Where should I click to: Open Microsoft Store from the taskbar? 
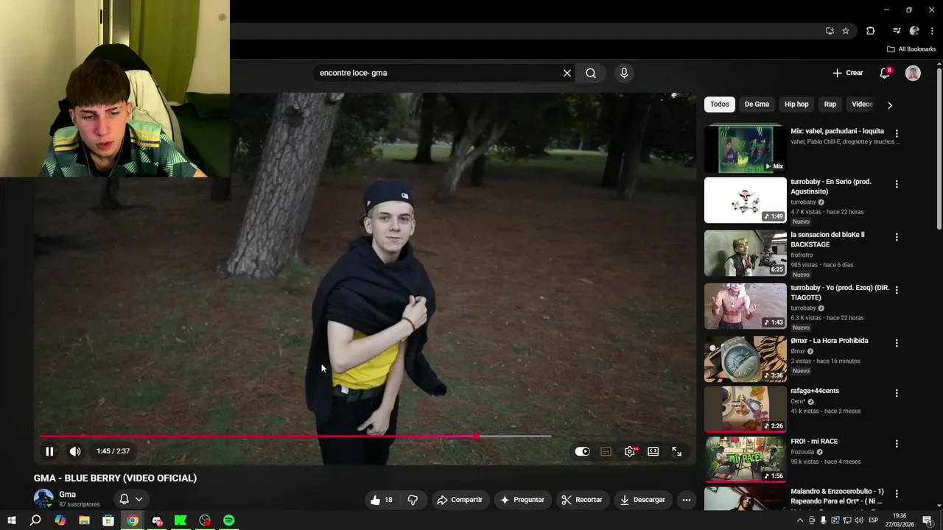[108, 520]
